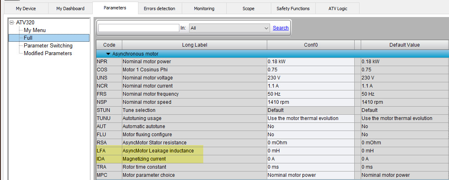Viewport: 449px width, 180px height.
Task: Go to the Safety Functions tab
Action: click(293, 9)
